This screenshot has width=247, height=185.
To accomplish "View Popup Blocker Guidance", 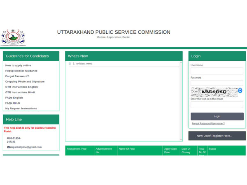I will [x=21, y=71].
